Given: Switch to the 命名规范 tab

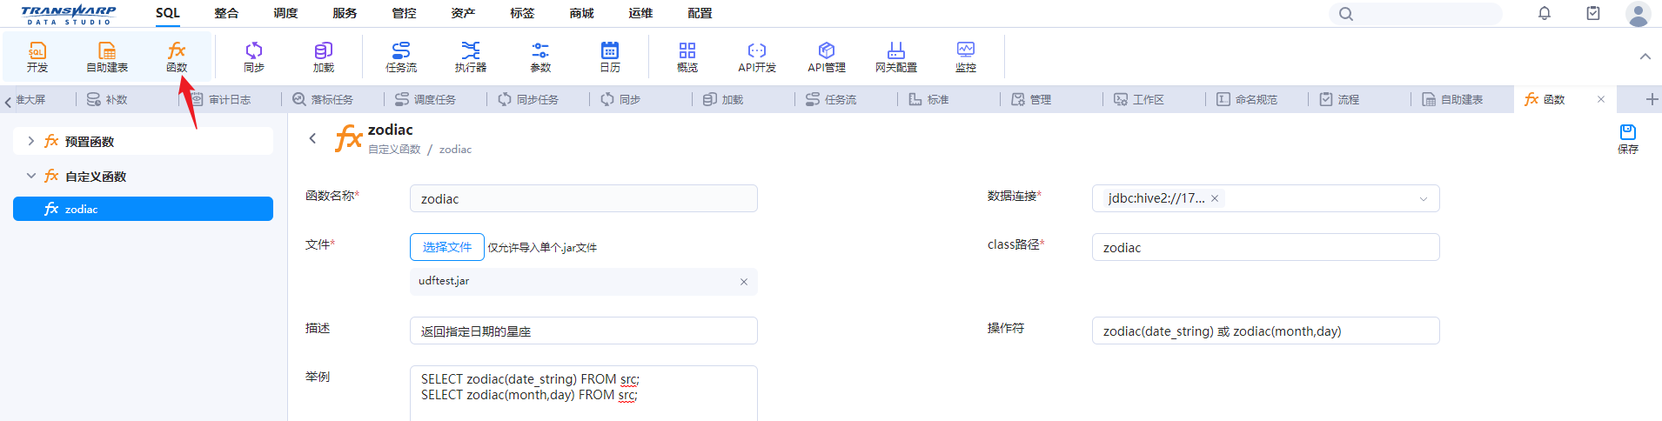Looking at the screenshot, I should coord(1247,99).
